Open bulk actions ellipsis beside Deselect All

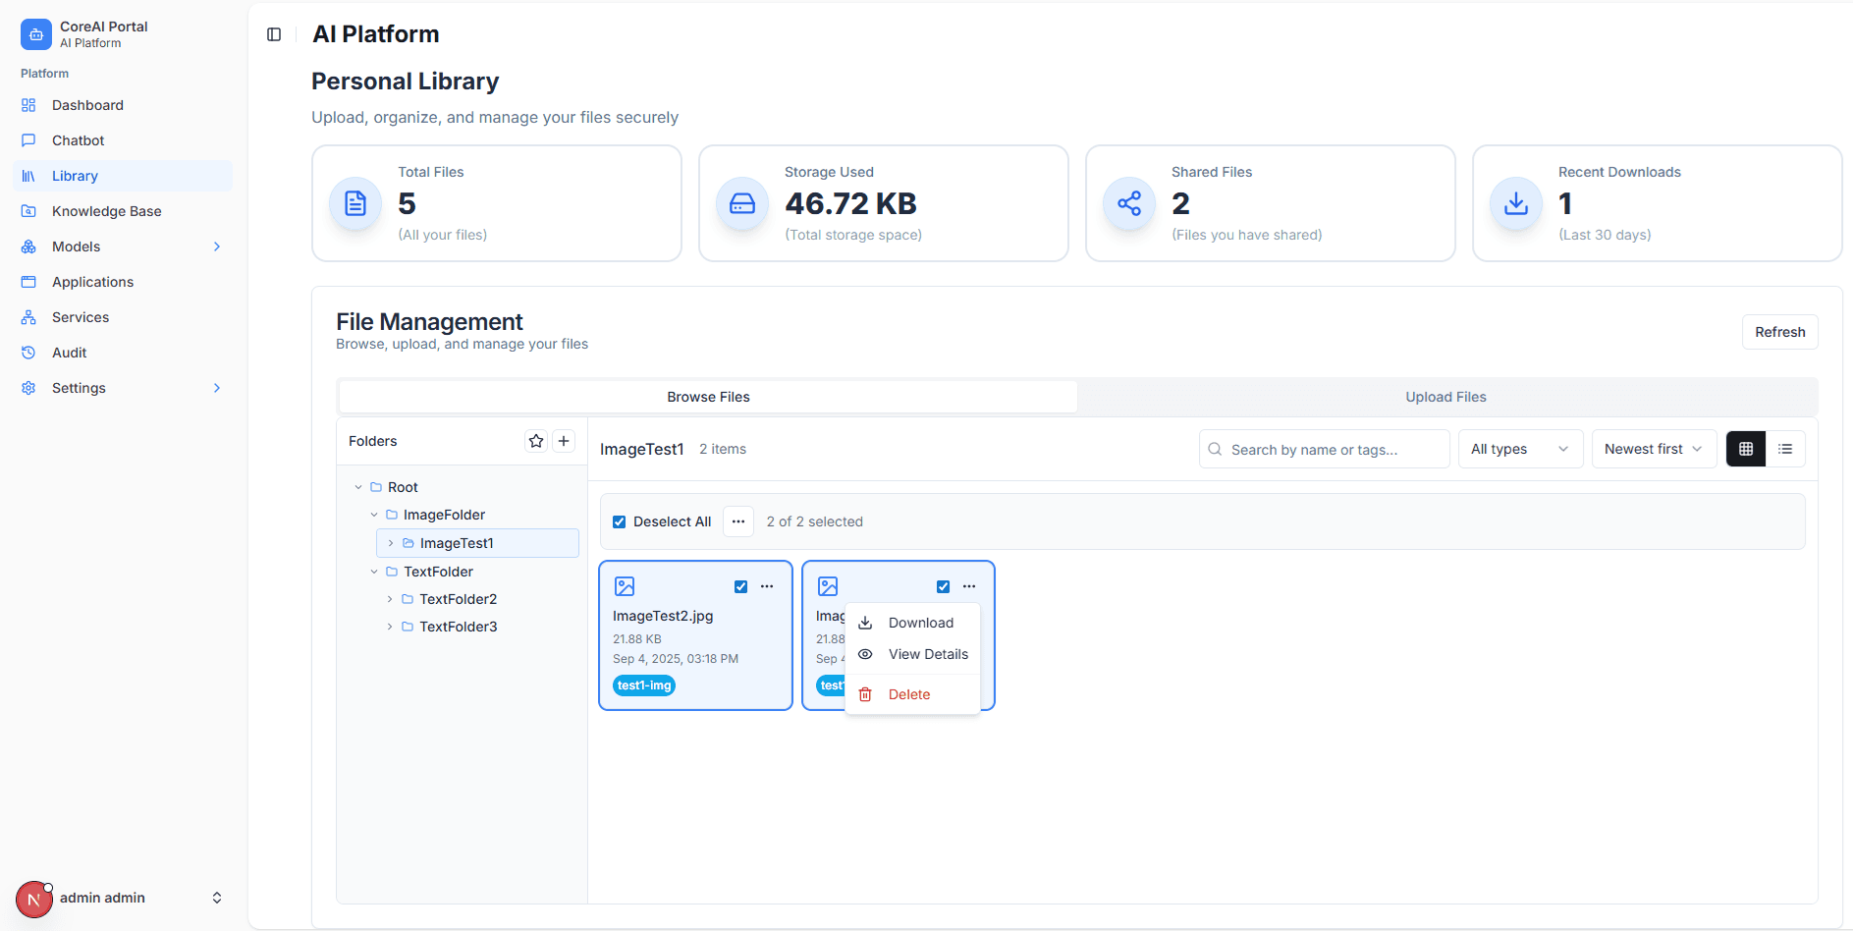738,521
